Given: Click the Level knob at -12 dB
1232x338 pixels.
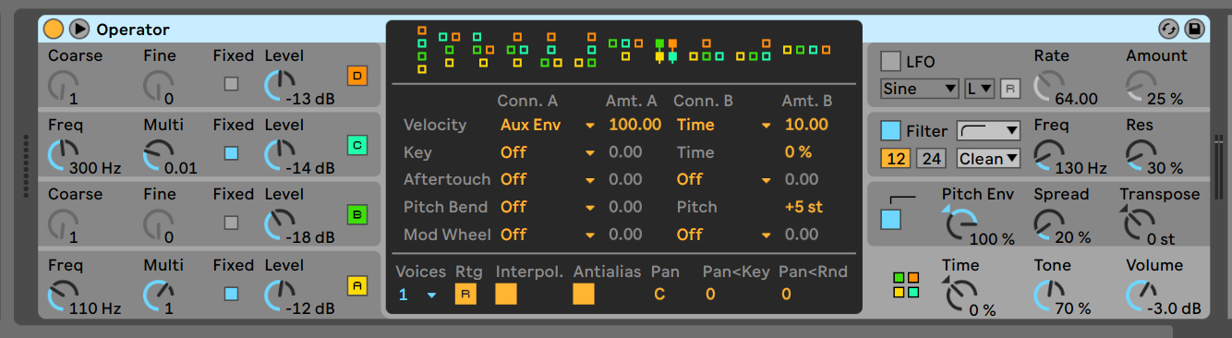Looking at the screenshot, I should pyautogui.click(x=280, y=296).
